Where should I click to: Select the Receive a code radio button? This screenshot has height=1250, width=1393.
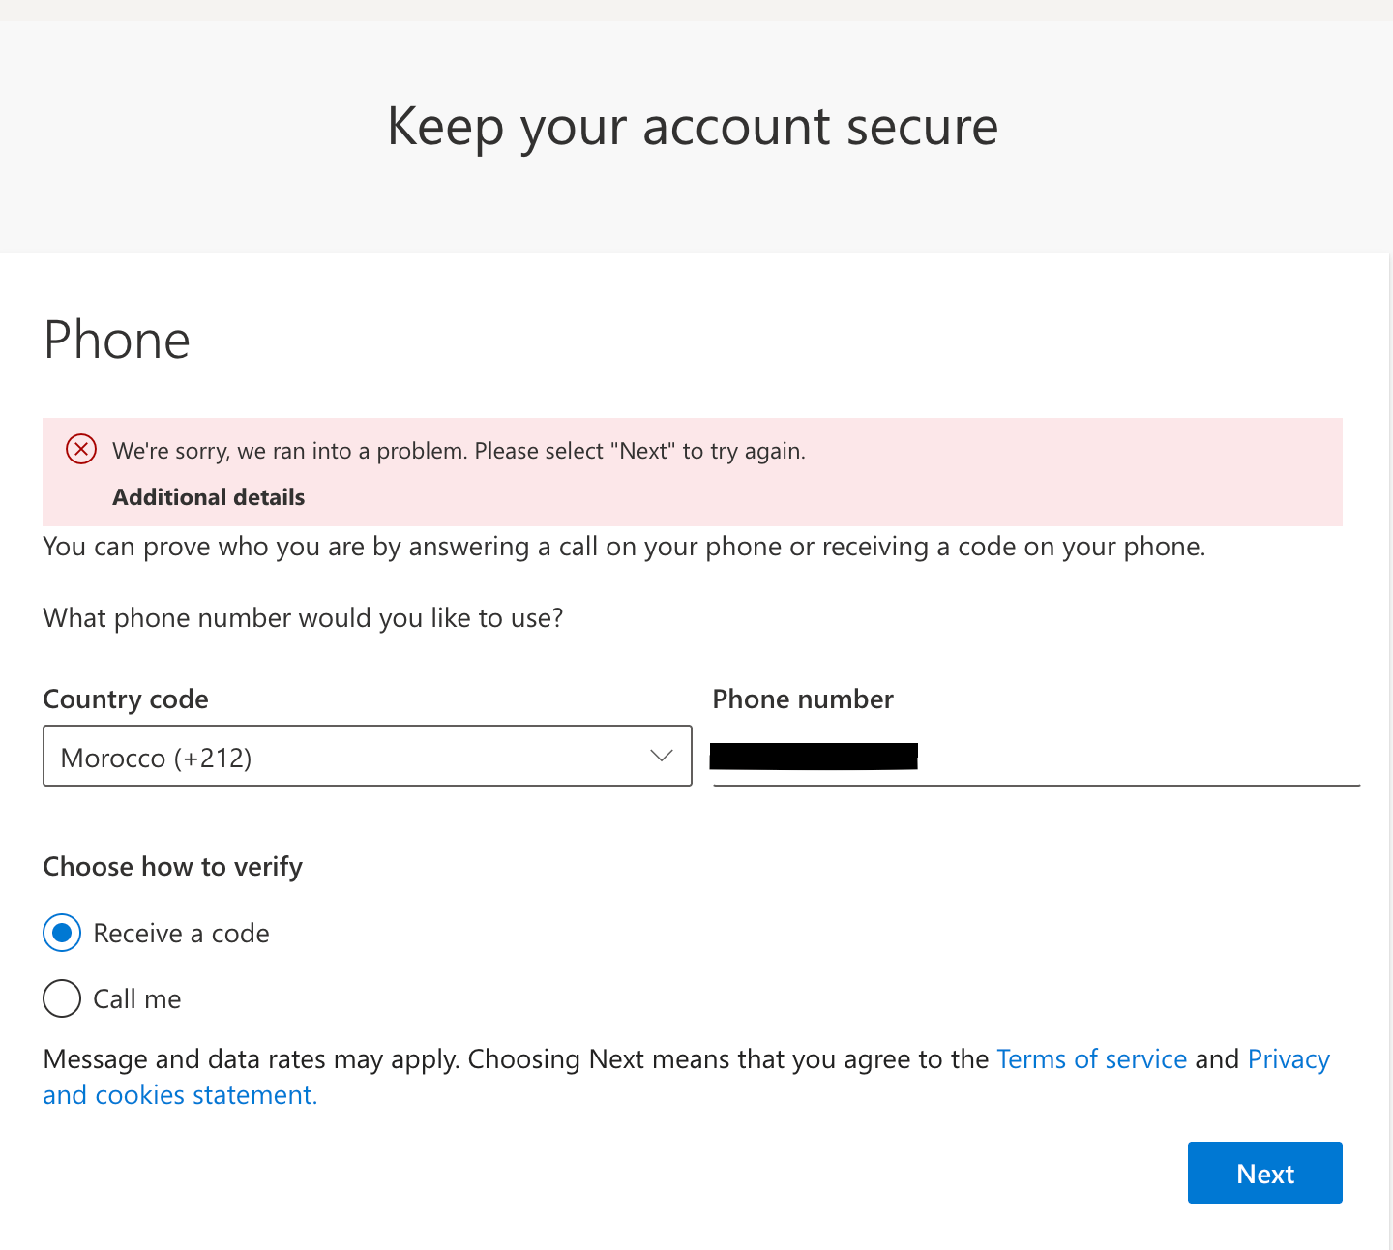pos(62,934)
